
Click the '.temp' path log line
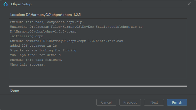(43, 32)
